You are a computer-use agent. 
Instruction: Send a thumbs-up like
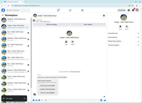(x=105, y=100)
